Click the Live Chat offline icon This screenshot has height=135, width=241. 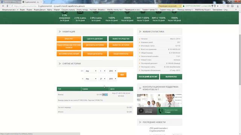[x=141, y=111]
